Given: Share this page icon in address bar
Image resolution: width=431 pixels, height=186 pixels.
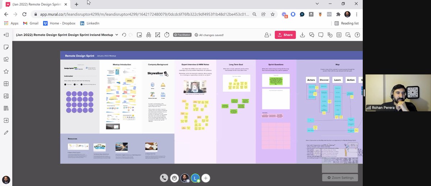Looking at the screenshot, I should [x=264, y=14].
